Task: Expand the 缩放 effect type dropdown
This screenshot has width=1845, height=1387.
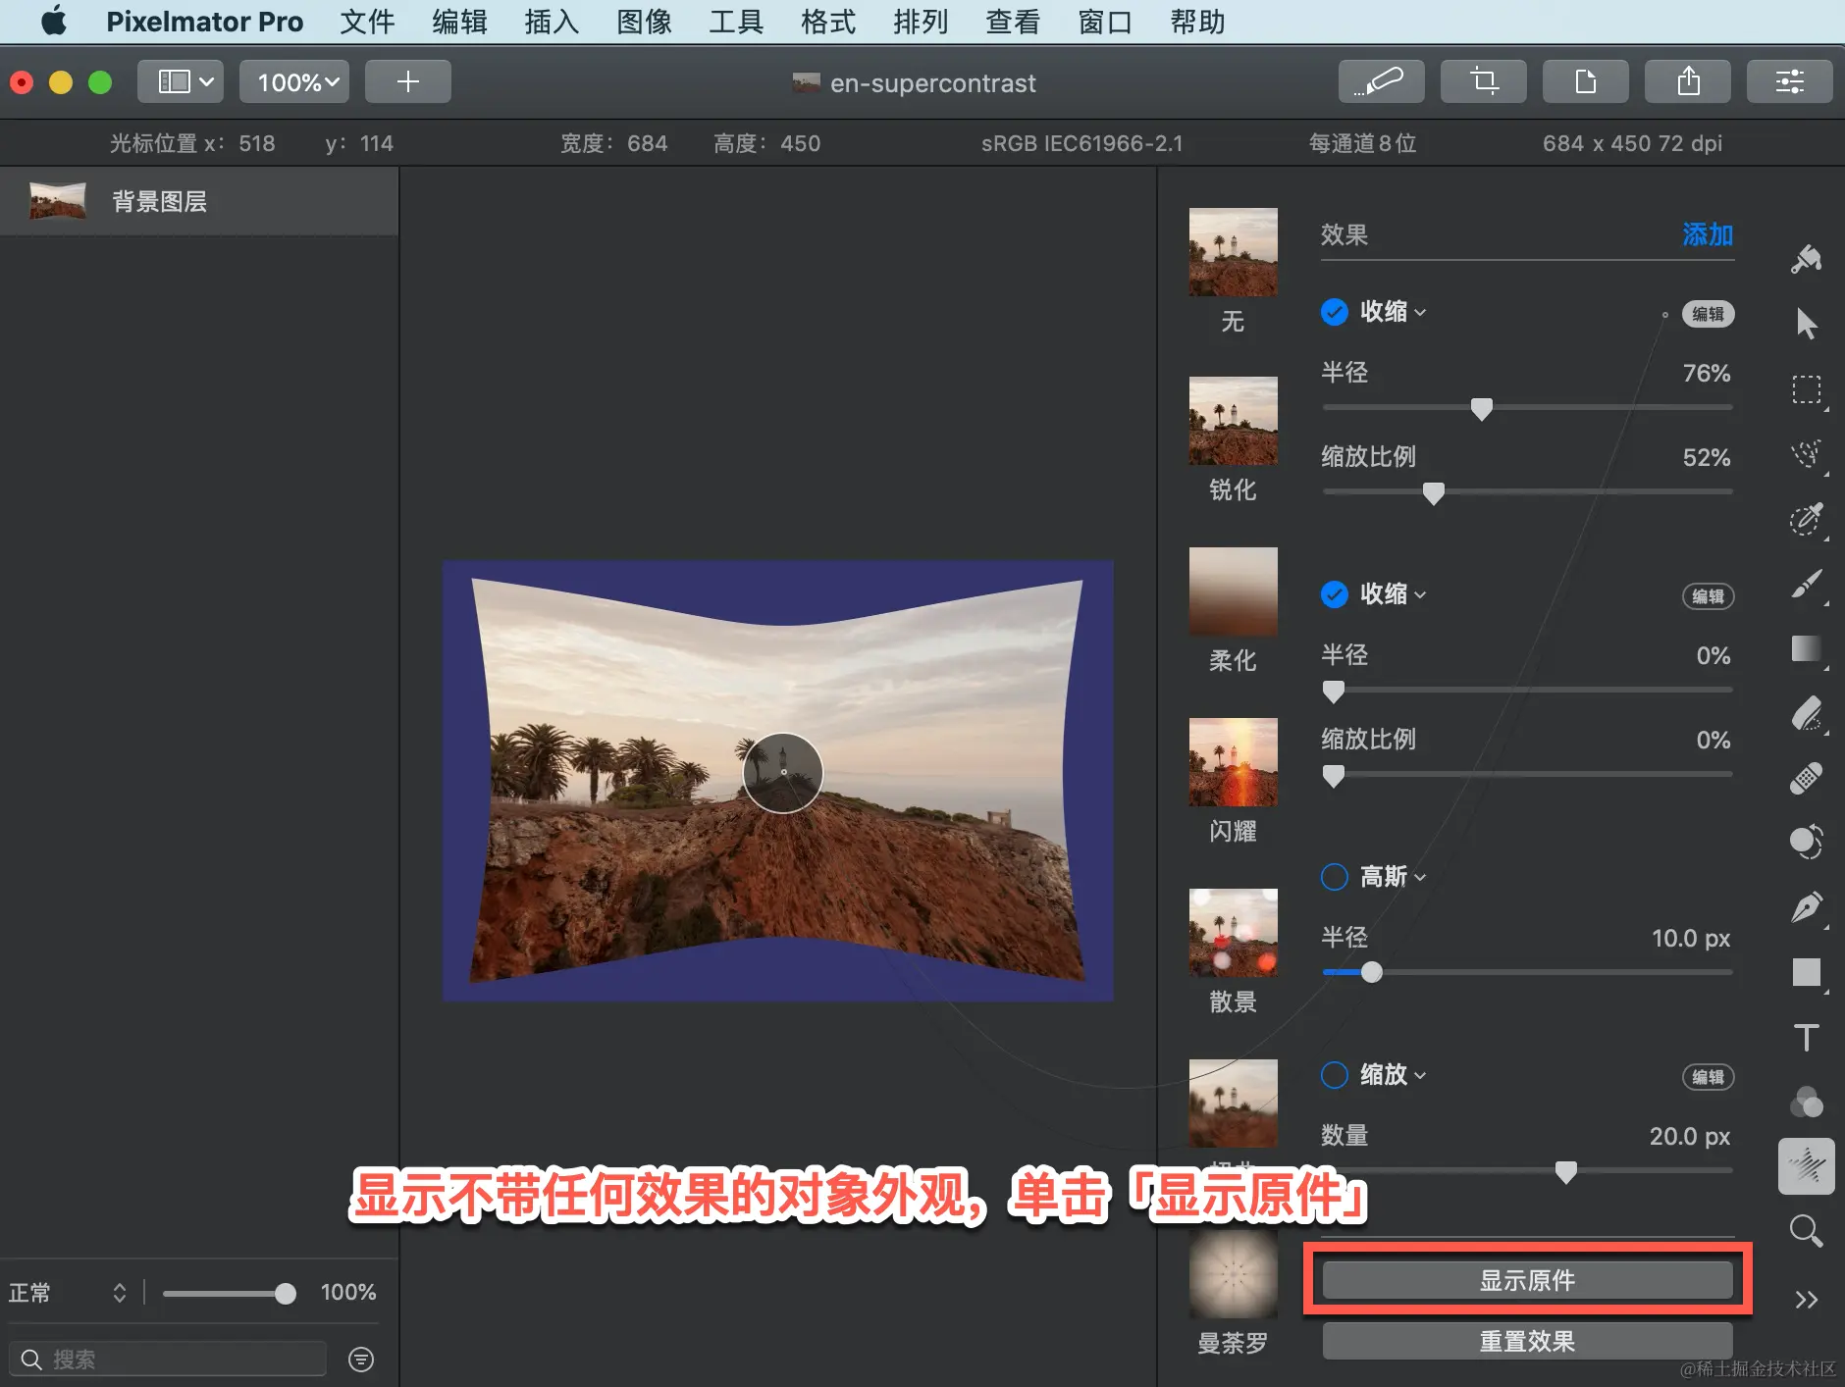Action: pos(1394,1075)
